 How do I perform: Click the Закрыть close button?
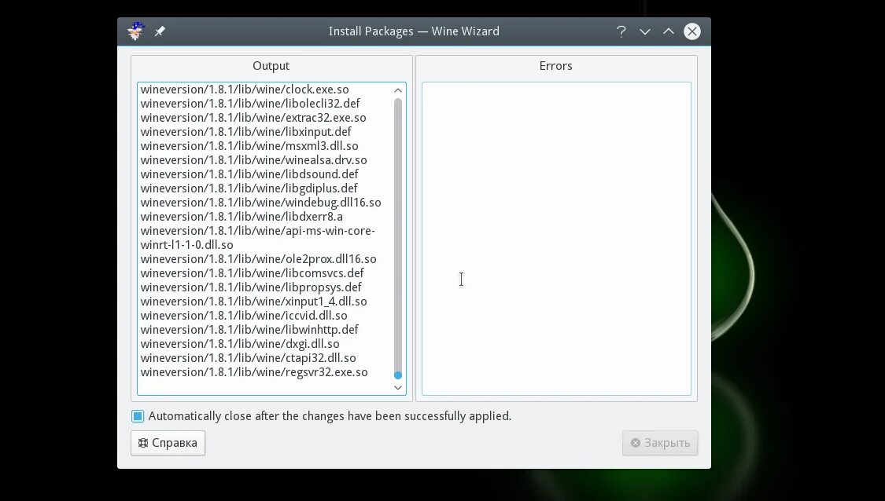click(x=660, y=443)
